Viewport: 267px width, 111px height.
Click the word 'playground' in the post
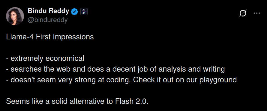[218, 80]
